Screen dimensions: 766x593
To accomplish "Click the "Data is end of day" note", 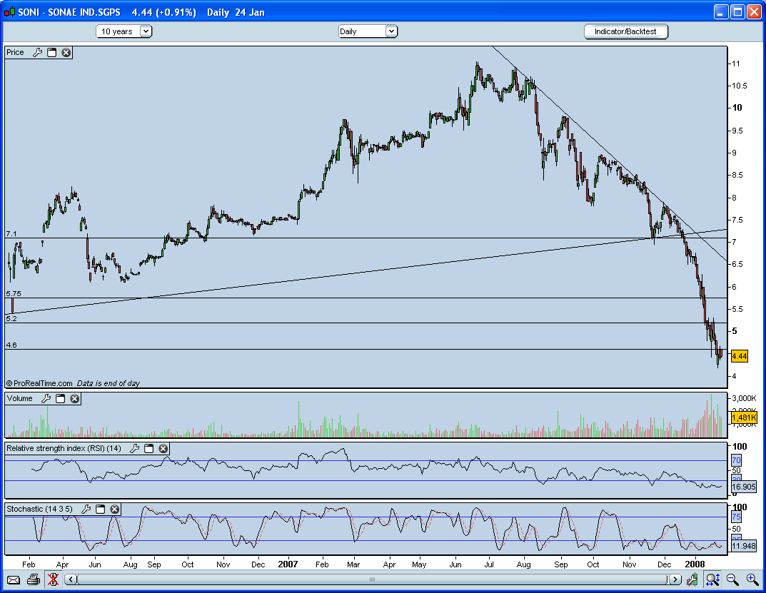I will (x=109, y=383).
